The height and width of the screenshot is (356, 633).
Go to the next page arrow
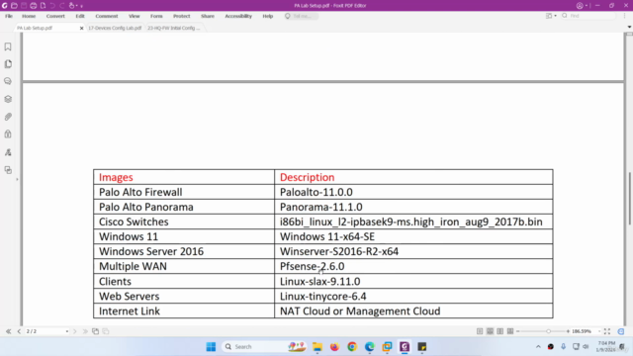75,331
